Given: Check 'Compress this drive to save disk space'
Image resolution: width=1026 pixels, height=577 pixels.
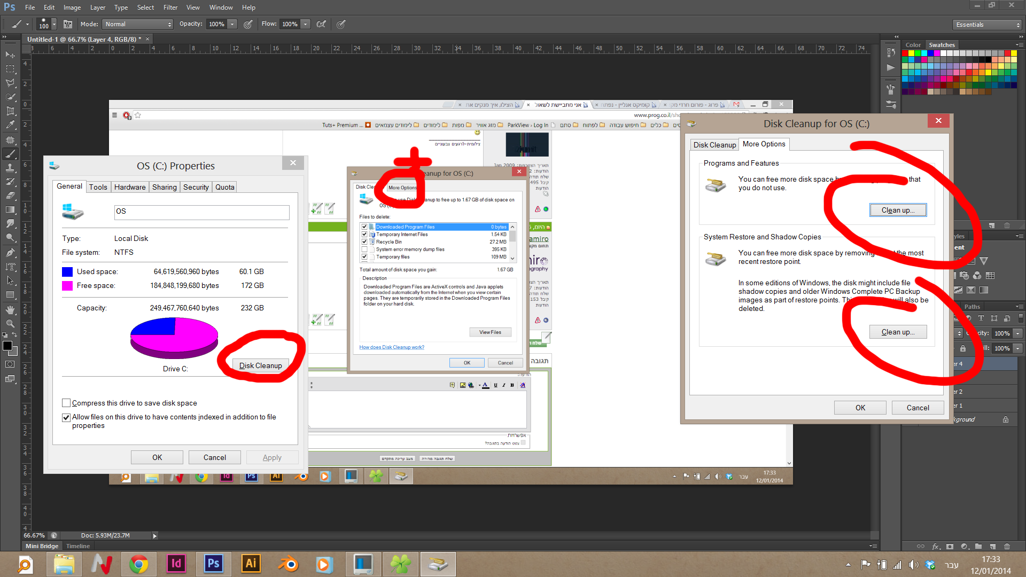Looking at the screenshot, I should [x=66, y=403].
